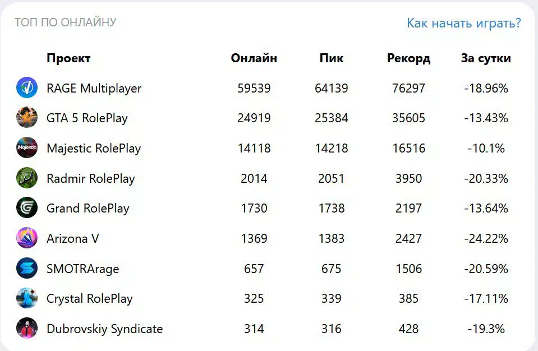538x351 pixels.
Task: Select the Majestic RolePlay logo icon
Action: [x=27, y=147]
